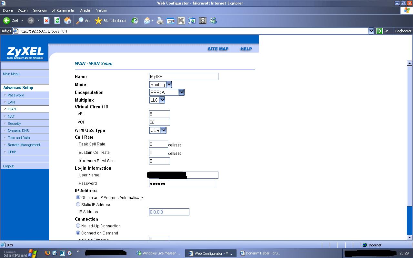Launch Firefox from quick launch
413x258 pixels.
click(47, 253)
